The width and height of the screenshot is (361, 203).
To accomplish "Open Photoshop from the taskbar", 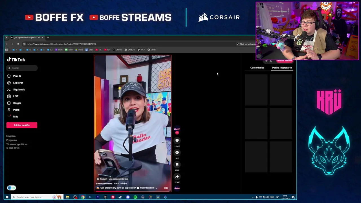I will click(x=90, y=197).
